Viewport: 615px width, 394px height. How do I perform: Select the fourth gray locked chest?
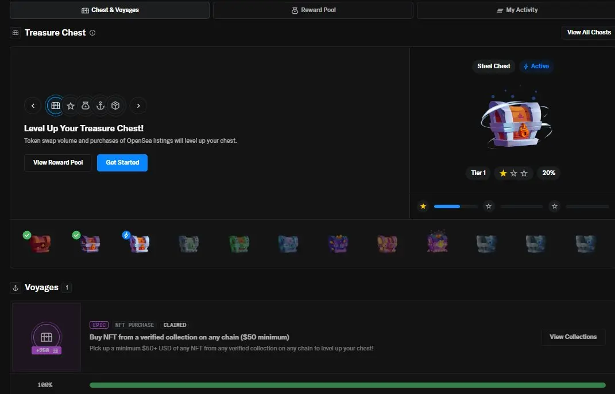[x=189, y=244]
